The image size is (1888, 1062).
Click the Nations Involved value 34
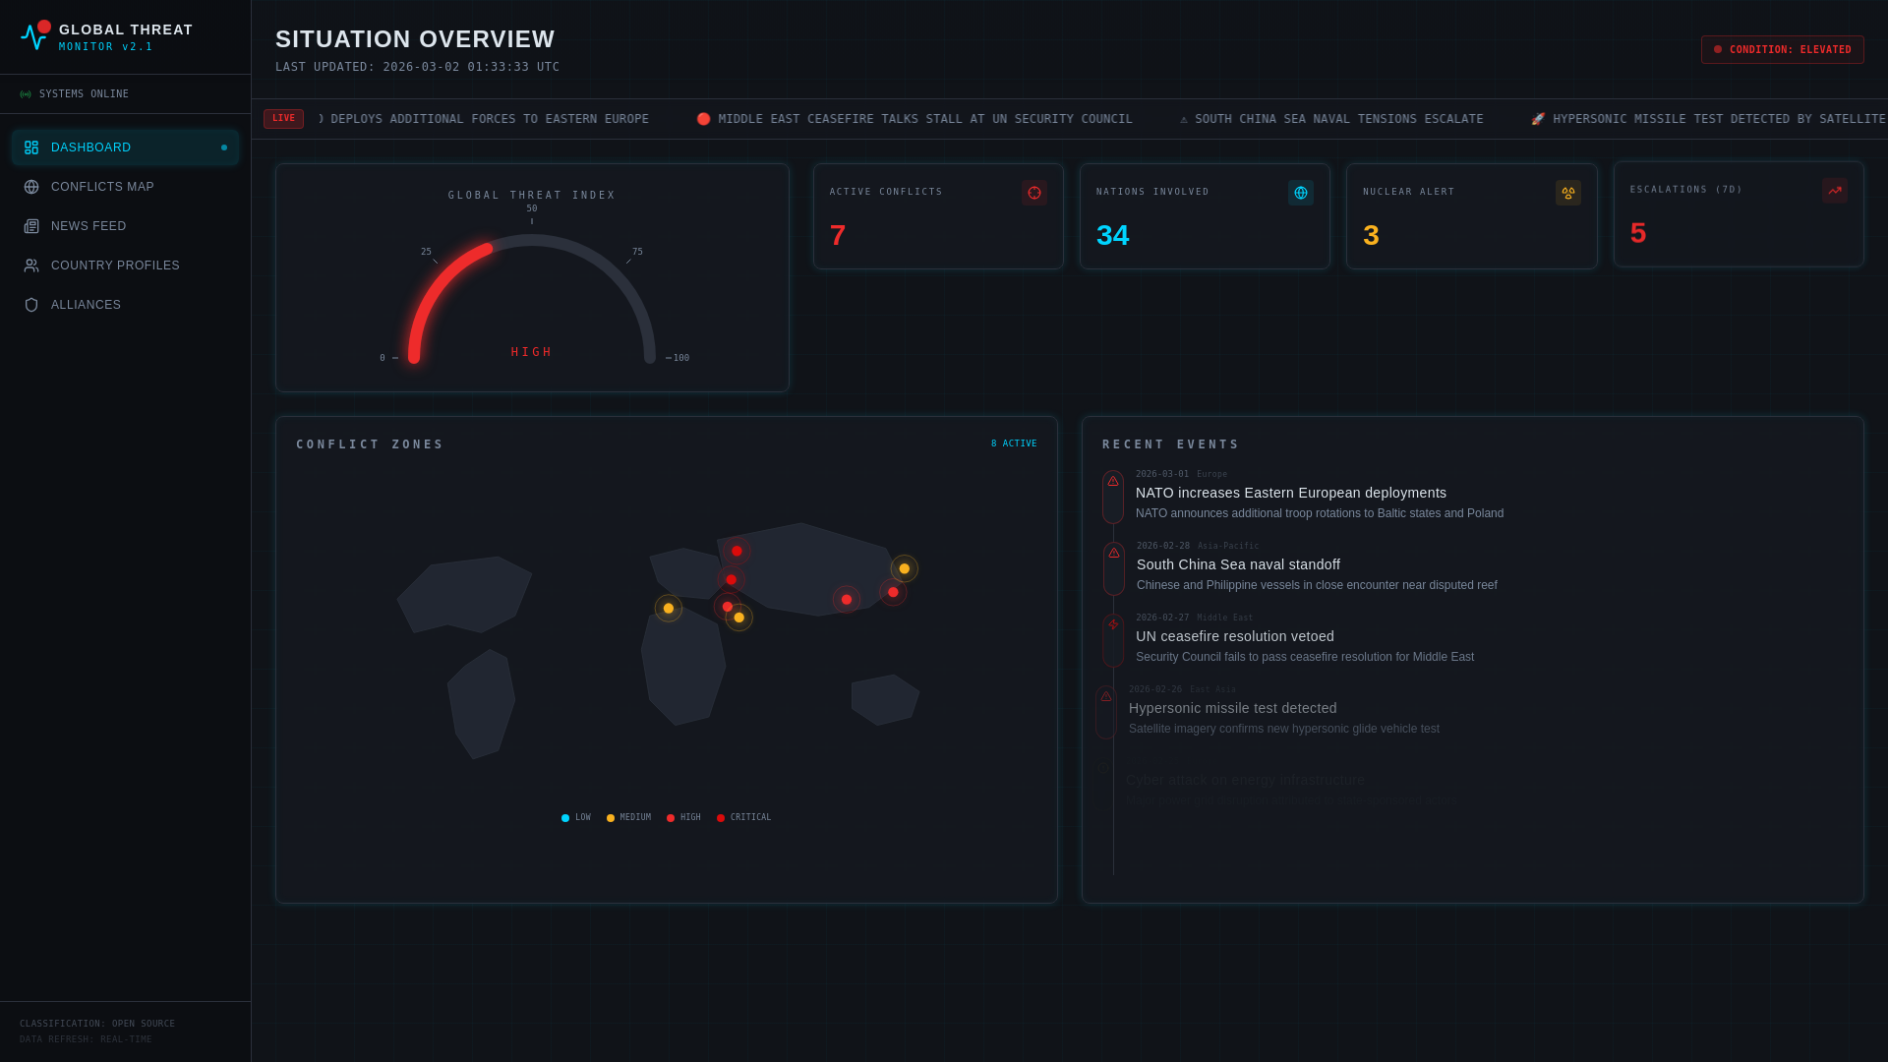pos(1113,236)
